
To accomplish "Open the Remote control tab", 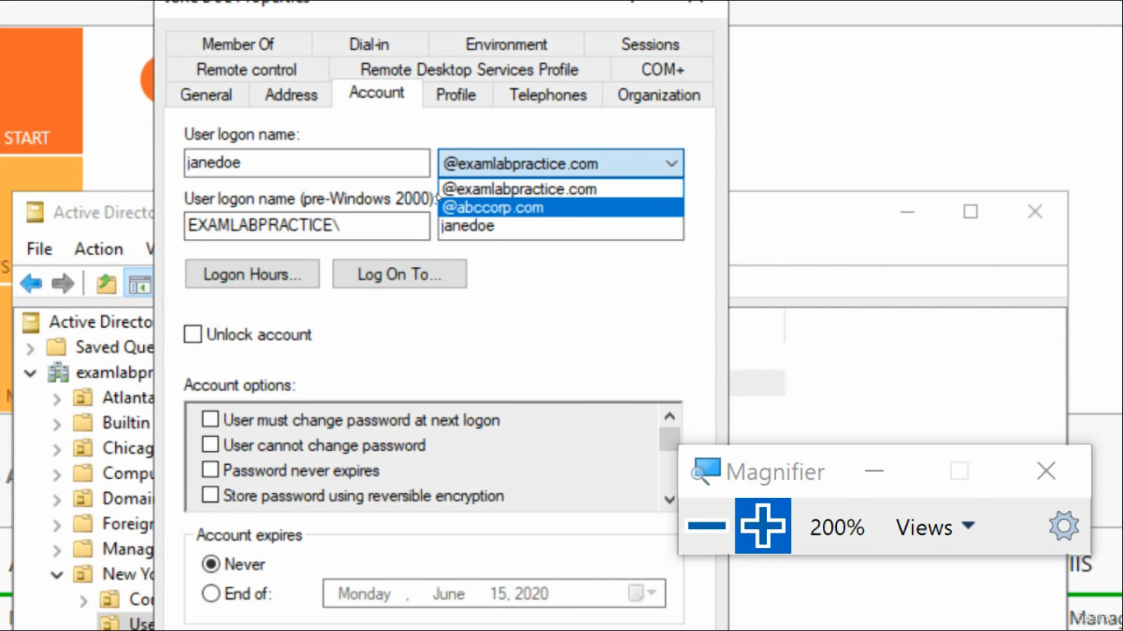I will [x=247, y=70].
